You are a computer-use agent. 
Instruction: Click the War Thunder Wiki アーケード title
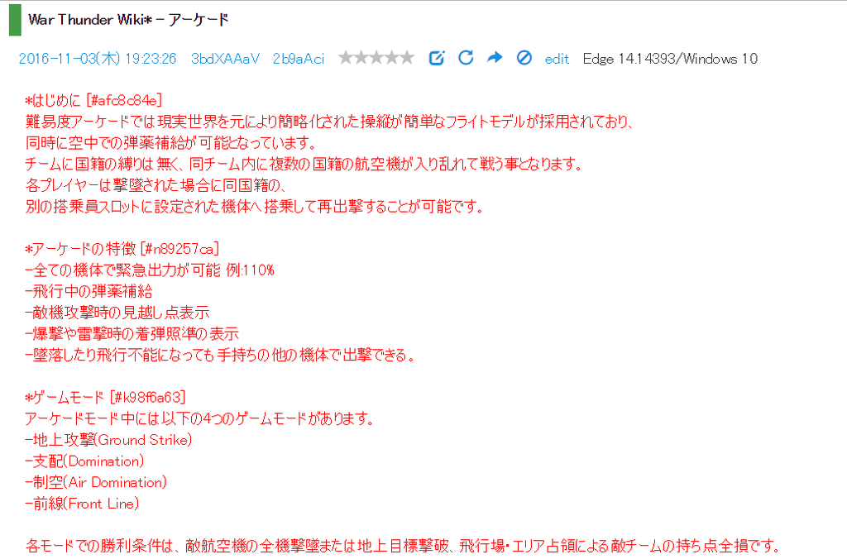pos(128,19)
